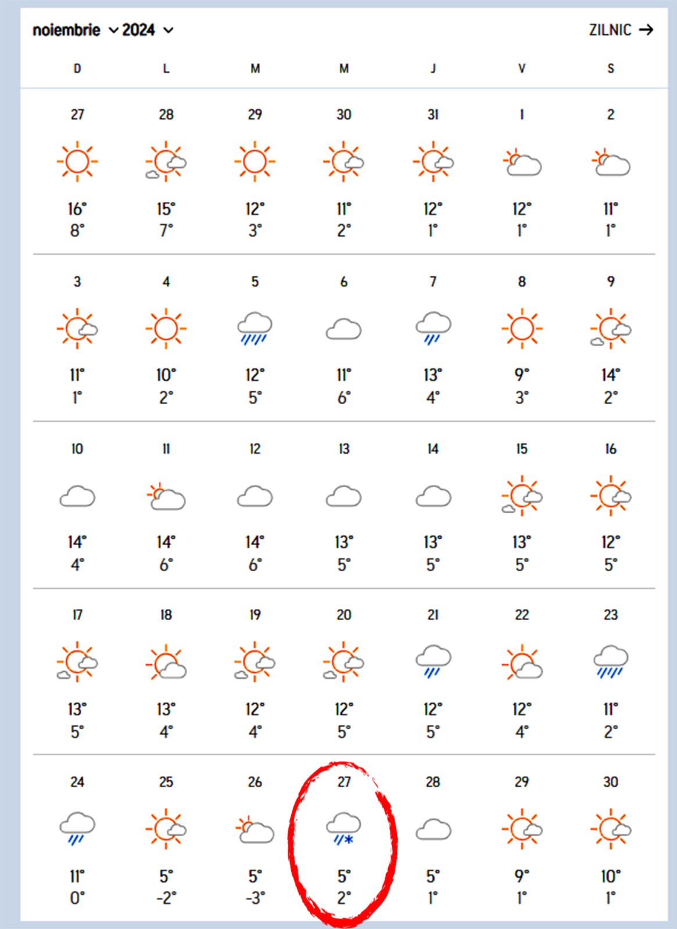Click the rain icon on day 21
The height and width of the screenshot is (929, 677).
(433, 661)
